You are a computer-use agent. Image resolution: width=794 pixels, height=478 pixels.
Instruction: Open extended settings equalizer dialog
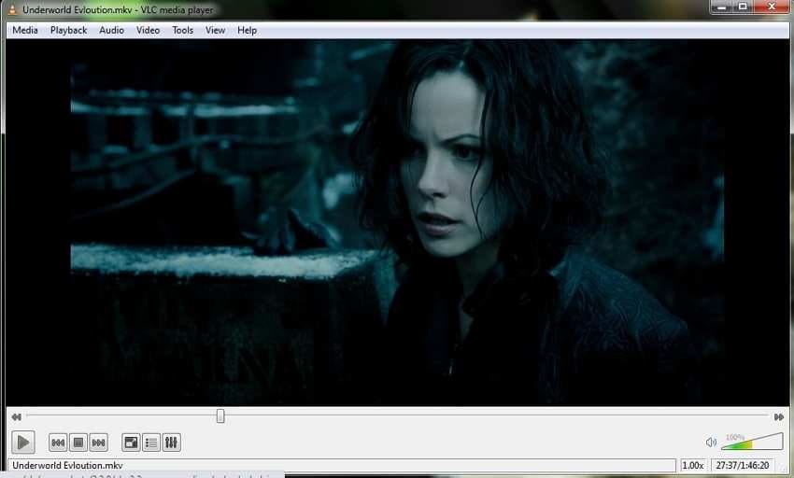click(172, 443)
